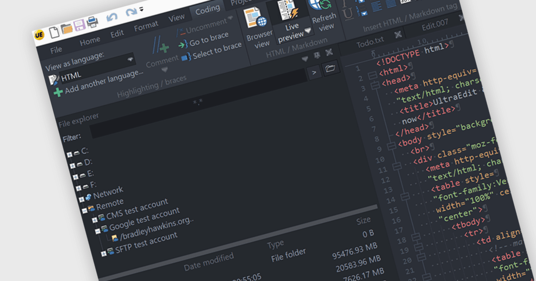
Task: Undo the last action with the undo arrow
Action: coord(112,18)
